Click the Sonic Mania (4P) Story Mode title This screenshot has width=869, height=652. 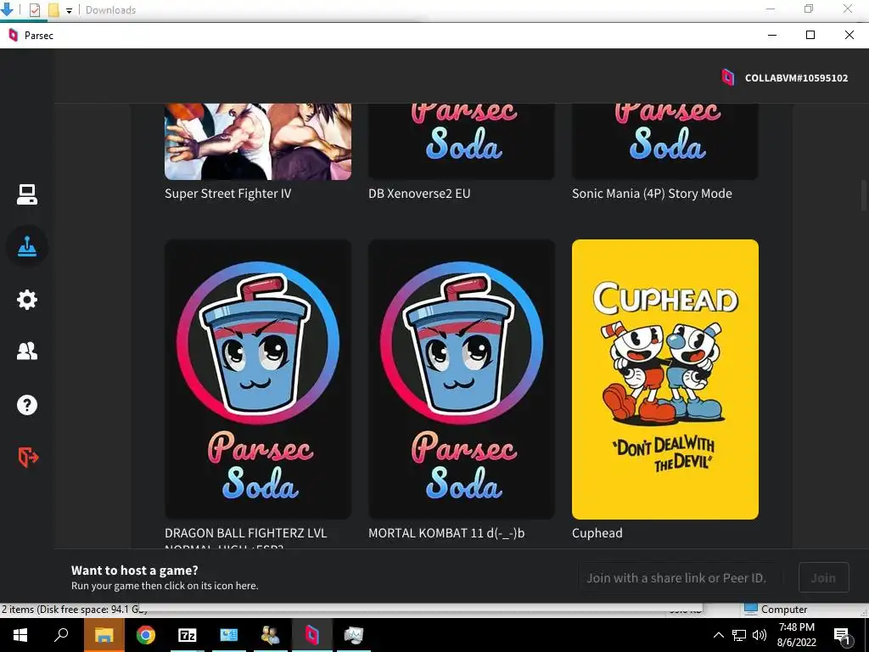coord(652,194)
